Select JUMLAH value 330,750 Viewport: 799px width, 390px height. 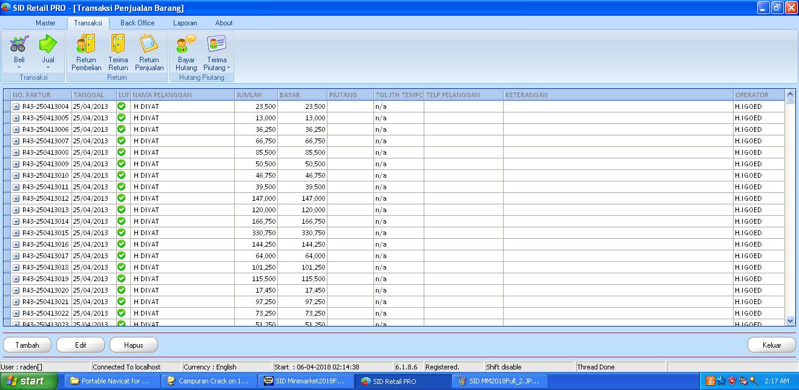click(256, 233)
